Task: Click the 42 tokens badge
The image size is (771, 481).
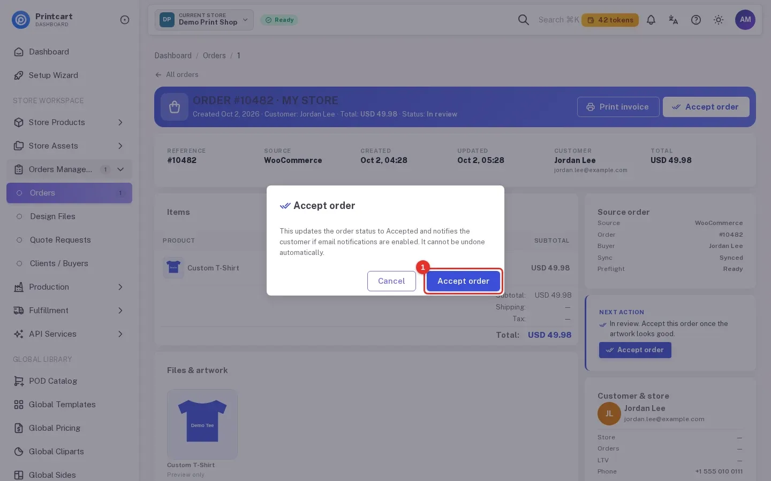Action: (x=610, y=20)
